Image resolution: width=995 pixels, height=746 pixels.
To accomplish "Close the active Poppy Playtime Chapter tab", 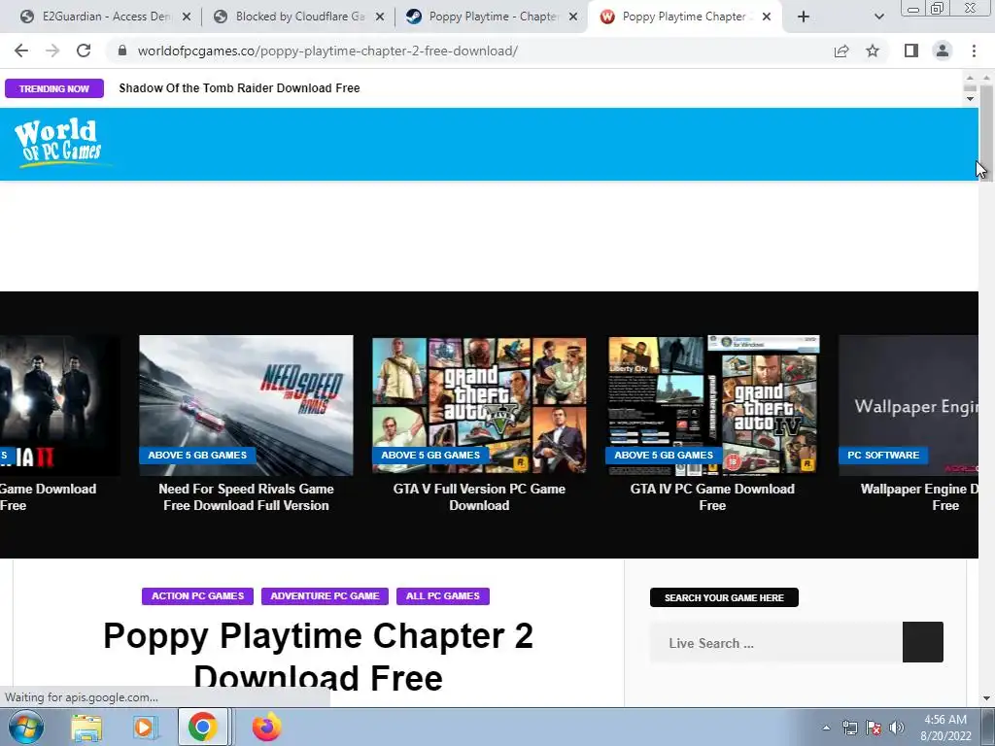I will [x=767, y=17].
